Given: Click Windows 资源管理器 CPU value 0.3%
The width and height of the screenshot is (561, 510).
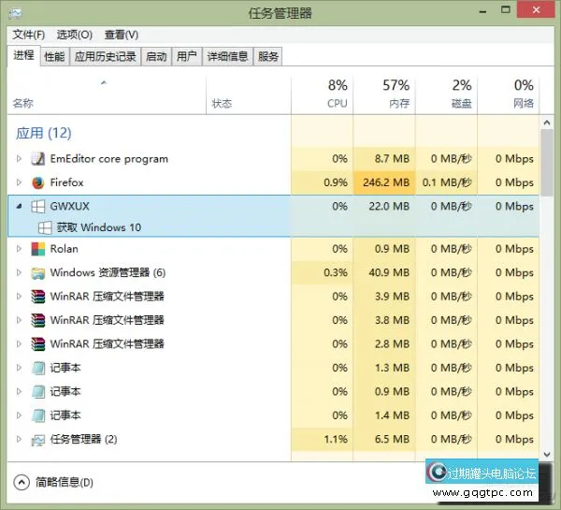Looking at the screenshot, I should click(336, 272).
